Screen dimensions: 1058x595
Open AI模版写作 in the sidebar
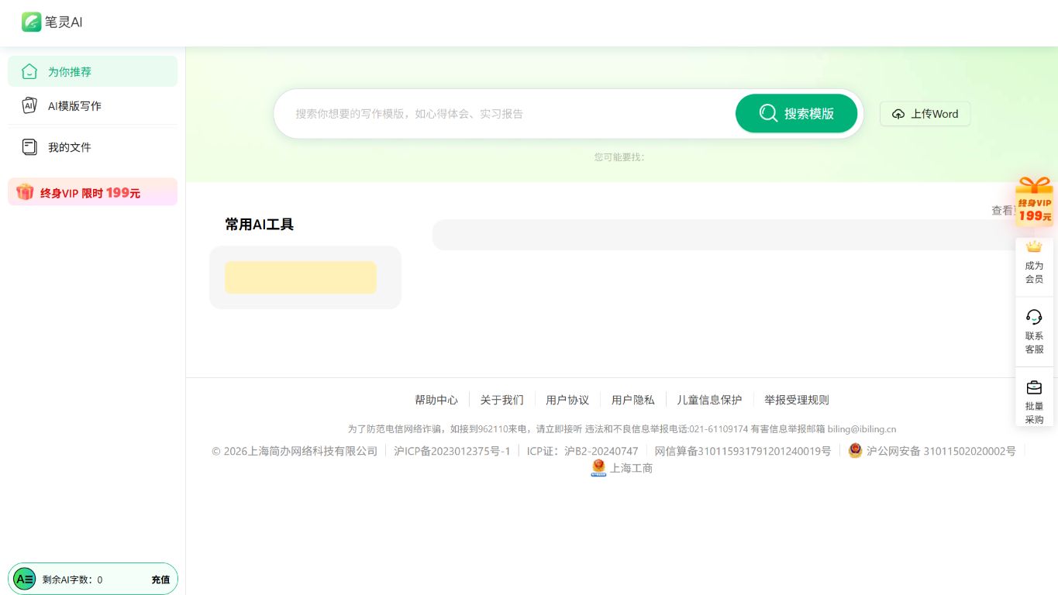pyautogui.click(x=92, y=105)
